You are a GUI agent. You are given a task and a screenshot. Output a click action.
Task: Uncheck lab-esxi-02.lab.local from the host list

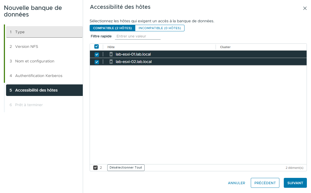(97, 62)
